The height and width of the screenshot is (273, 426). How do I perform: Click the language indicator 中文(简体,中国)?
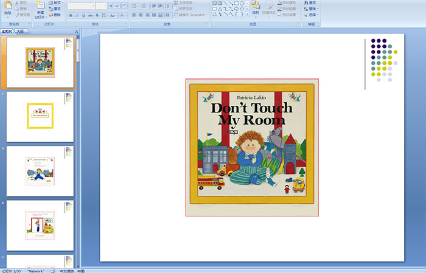(72, 271)
